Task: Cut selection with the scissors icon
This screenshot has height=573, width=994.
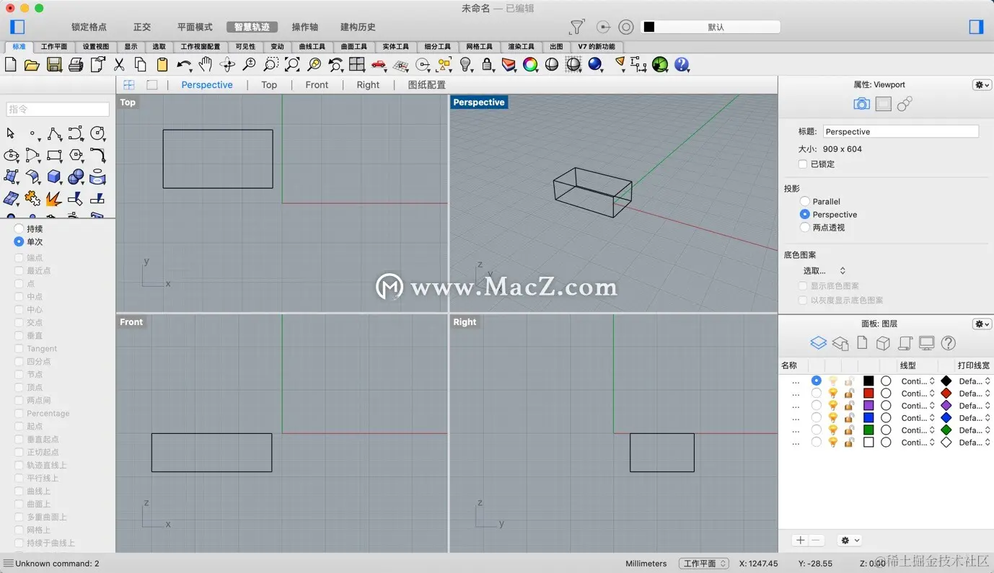Action: [119, 65]
